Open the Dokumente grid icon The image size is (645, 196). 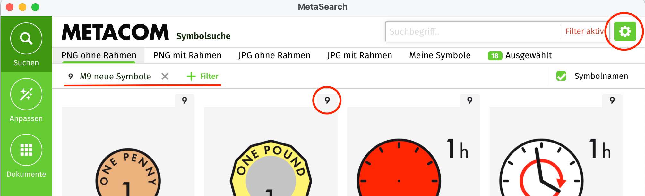coord(26,150)
